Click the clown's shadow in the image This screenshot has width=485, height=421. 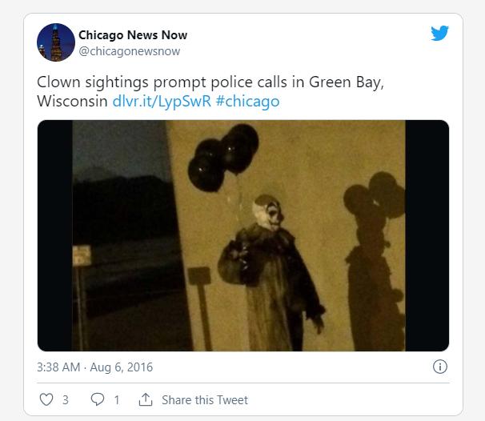[x=375, y=262]
